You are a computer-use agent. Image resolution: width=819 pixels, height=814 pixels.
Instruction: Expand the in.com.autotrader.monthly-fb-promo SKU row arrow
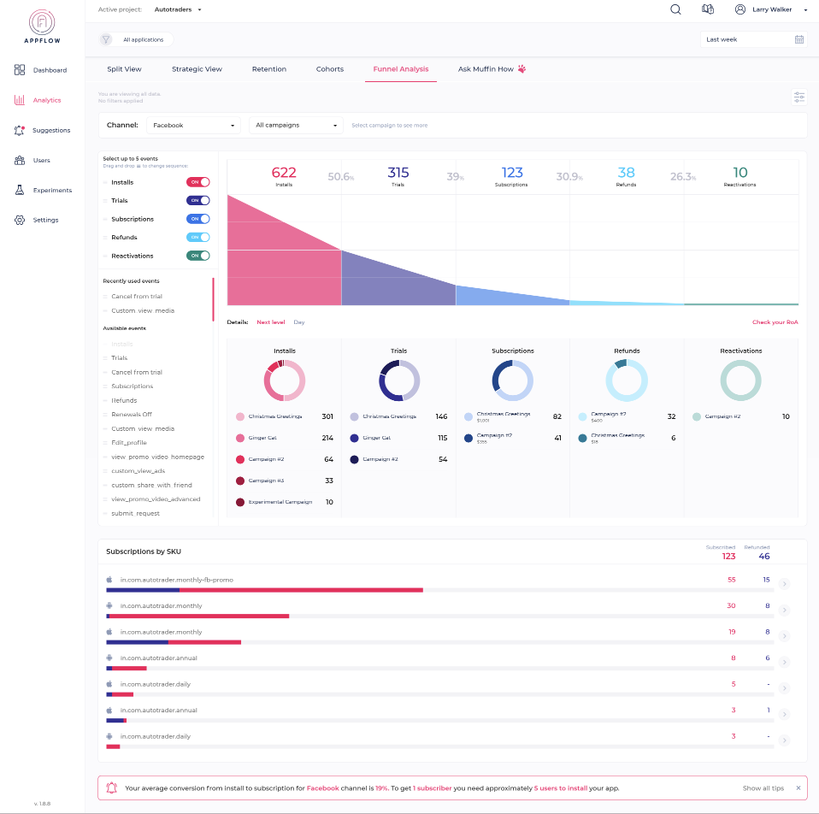point(785,584)
